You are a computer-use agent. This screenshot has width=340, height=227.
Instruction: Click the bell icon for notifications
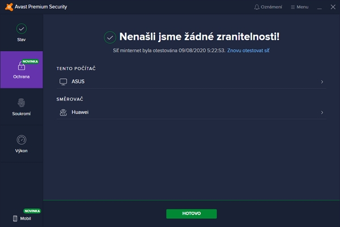coord(257,7)
